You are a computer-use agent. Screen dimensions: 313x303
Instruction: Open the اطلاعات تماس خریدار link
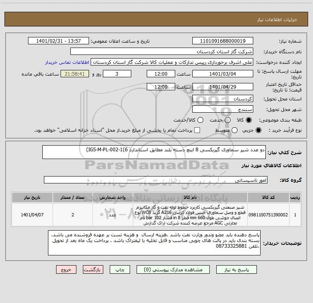point(67,62)
